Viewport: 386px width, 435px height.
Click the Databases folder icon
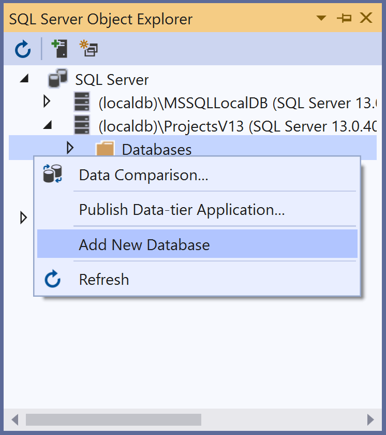105,148
